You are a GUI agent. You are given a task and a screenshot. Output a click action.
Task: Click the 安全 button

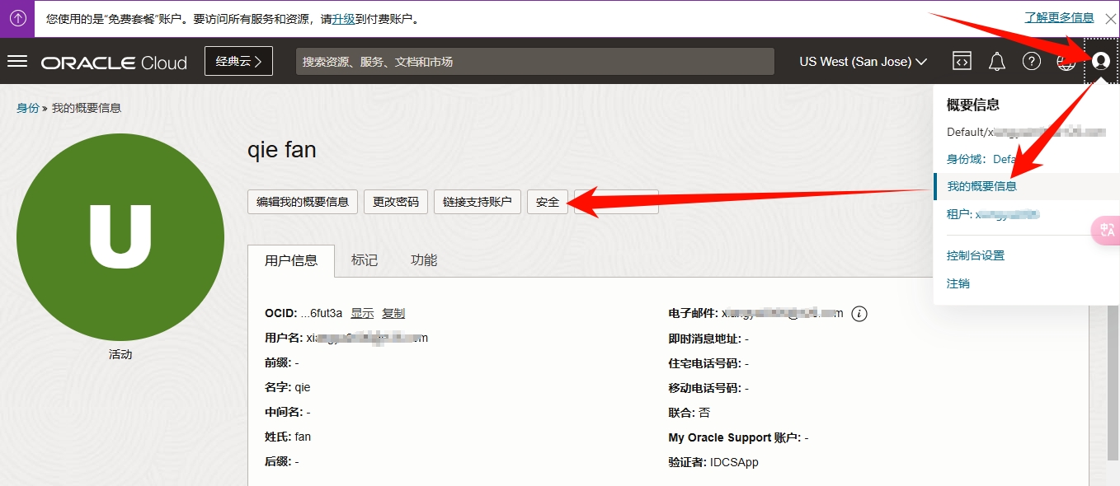548,202
